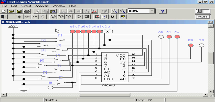
Task: Click the [2] switch label
Action: tap(44, 40)
